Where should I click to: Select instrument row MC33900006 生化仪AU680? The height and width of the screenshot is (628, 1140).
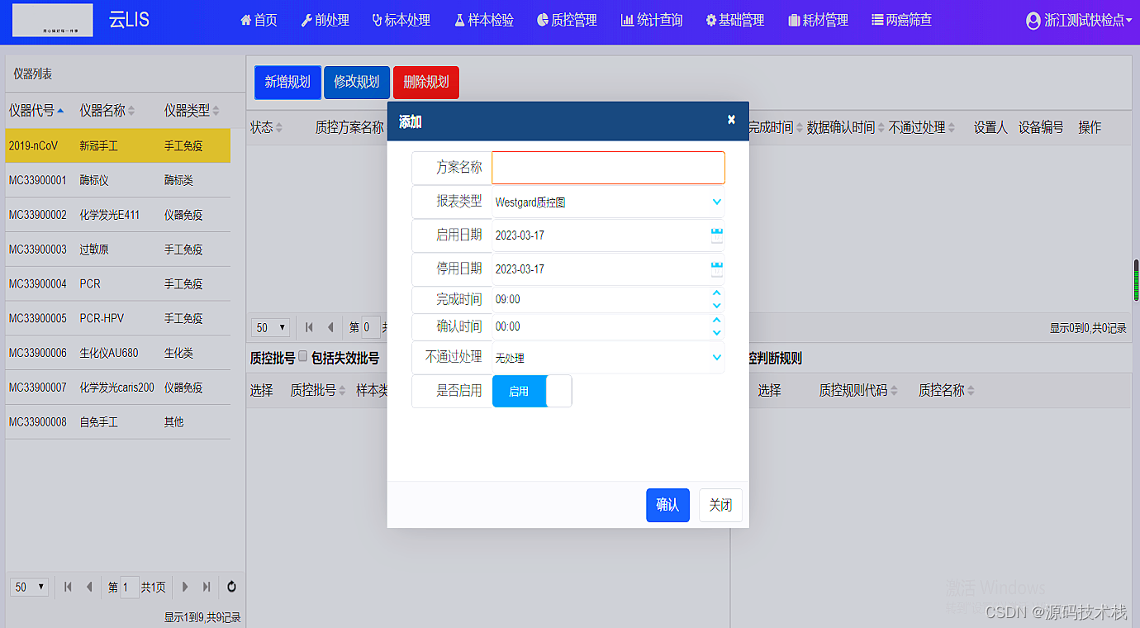[x=117, y=353]
